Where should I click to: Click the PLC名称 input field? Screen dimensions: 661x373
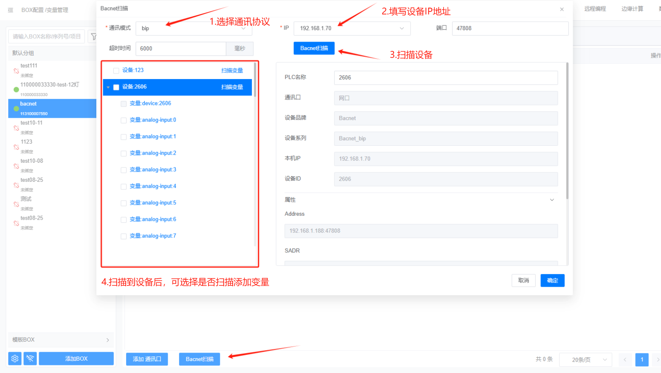445,78
